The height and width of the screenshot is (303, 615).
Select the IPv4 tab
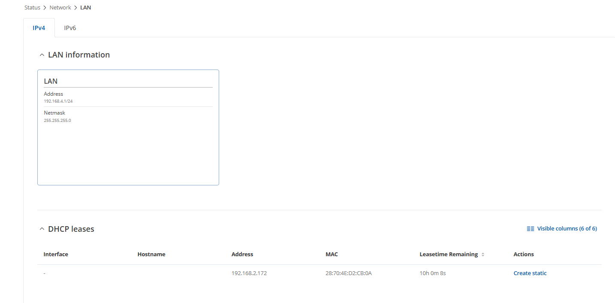point(39,28)
